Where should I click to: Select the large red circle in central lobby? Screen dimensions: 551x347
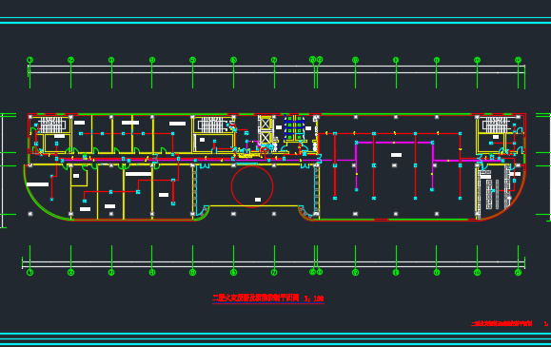pos(252,186)
